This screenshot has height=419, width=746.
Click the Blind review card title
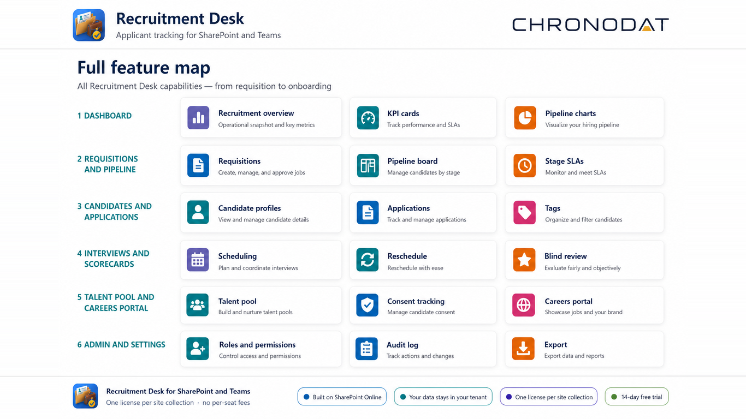(566, 256)
